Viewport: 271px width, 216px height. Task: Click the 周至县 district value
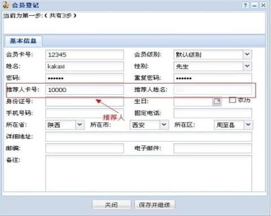(226, 125)
